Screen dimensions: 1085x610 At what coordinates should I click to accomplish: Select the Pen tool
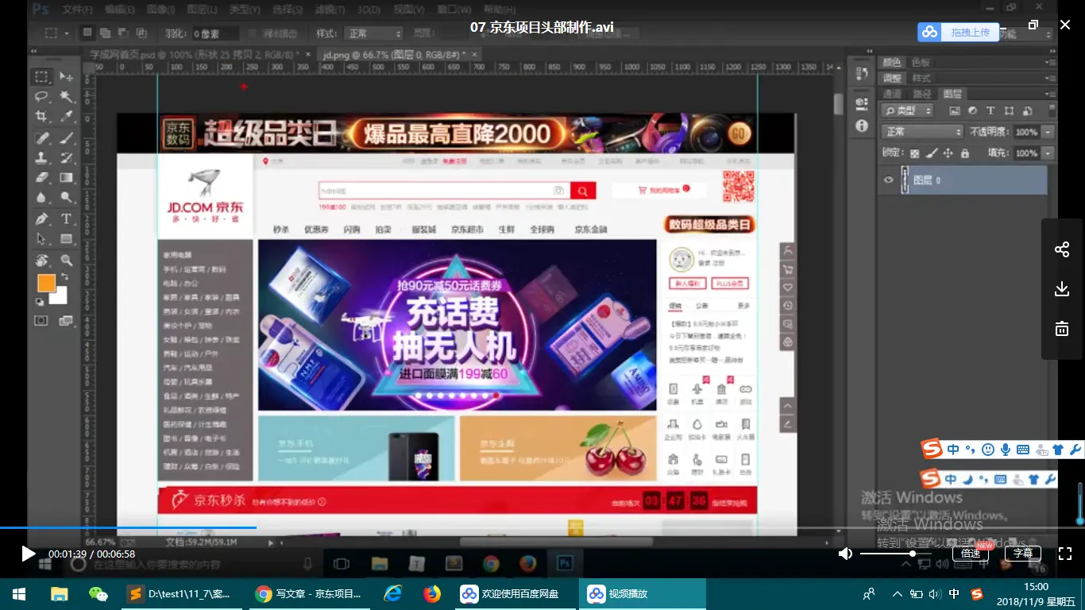point(41,218)
